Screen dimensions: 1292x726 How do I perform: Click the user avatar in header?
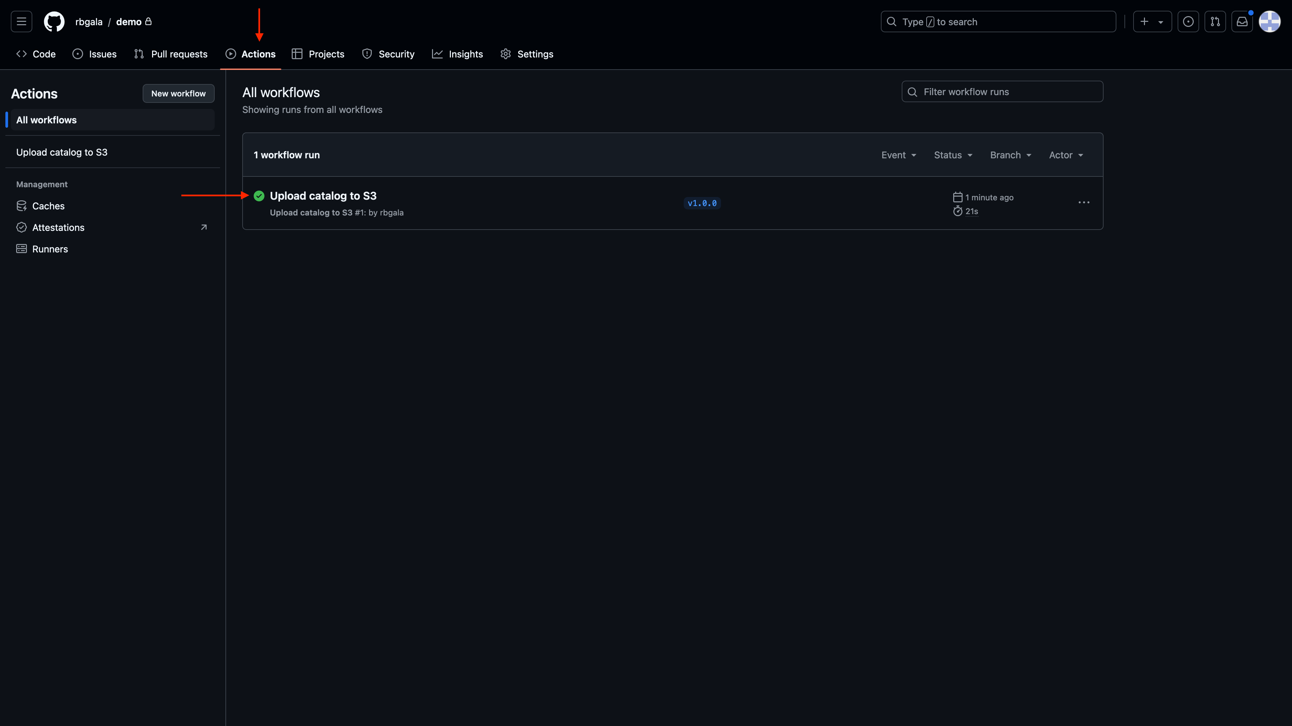(1269, 22)
